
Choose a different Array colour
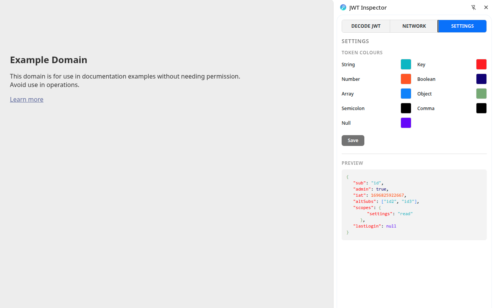pyautogui.click(x=406, y=94)
